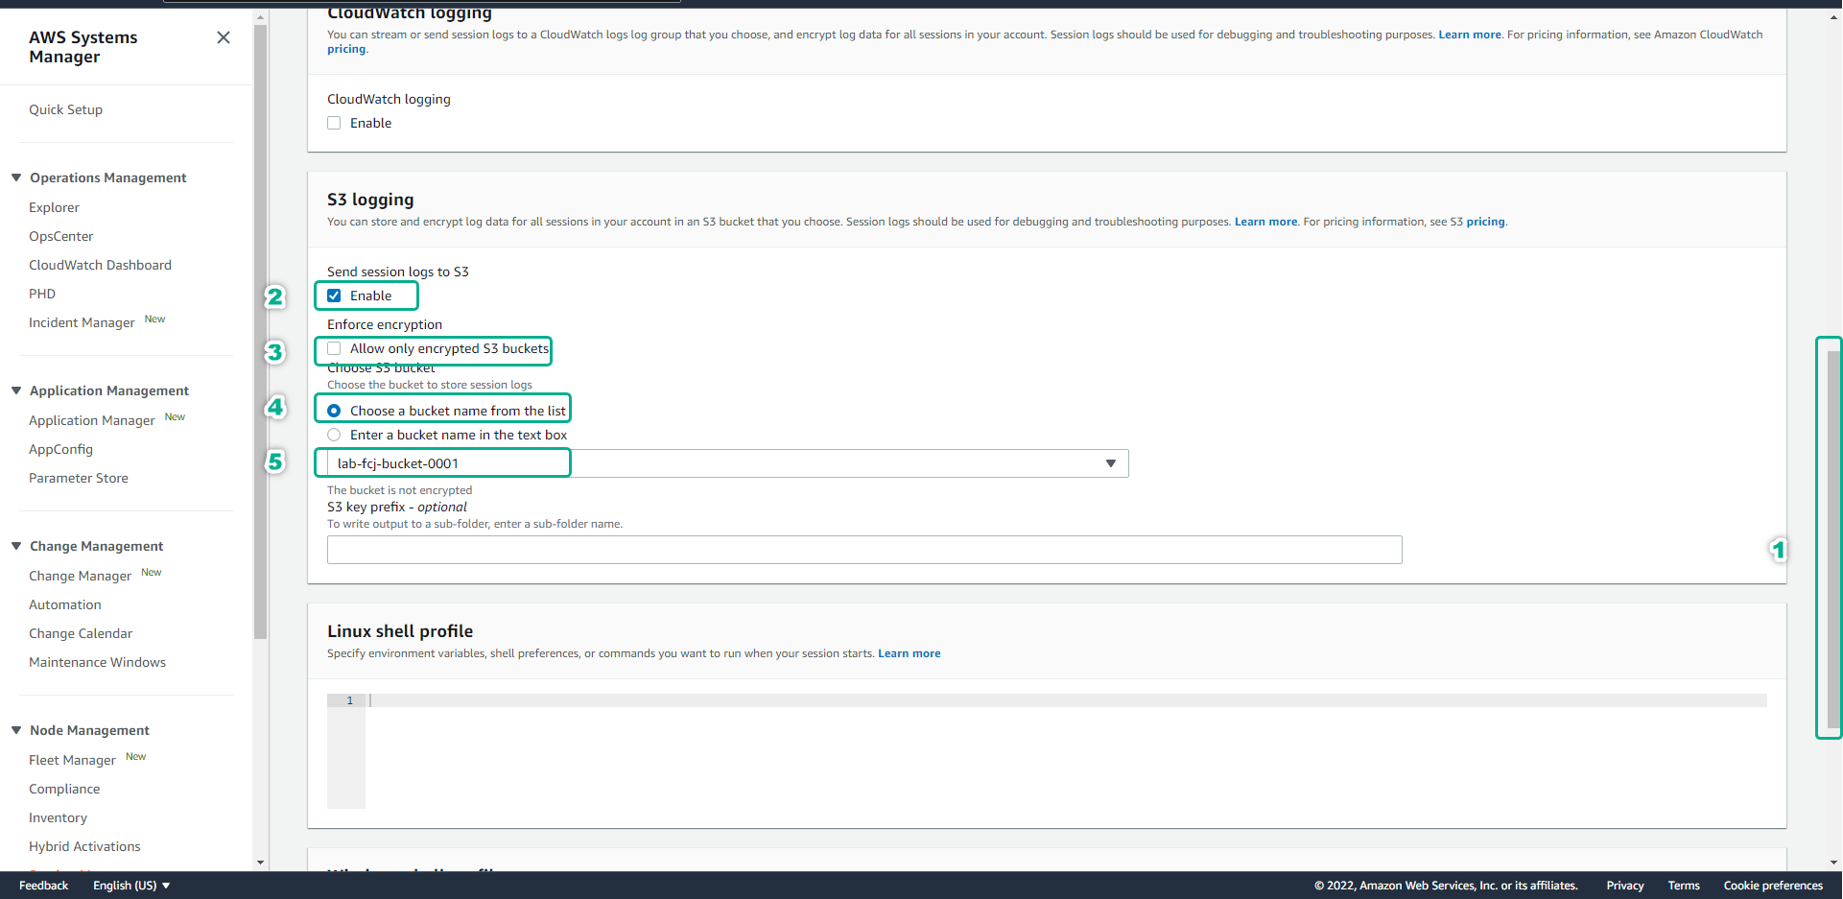
Task: Check Allow only encrypted S3 buckets
Action: tap(334, 348)
